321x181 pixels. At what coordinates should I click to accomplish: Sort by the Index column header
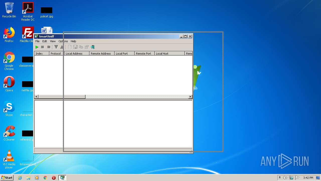[42, 54]
